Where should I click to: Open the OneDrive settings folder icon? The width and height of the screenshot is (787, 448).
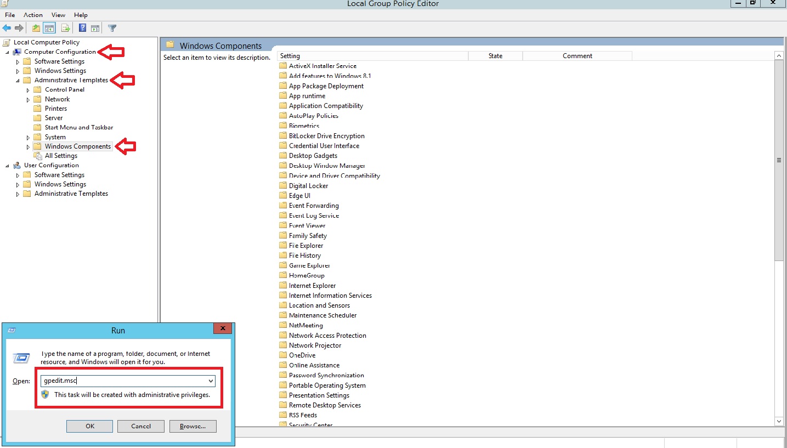tap(283, 355)
